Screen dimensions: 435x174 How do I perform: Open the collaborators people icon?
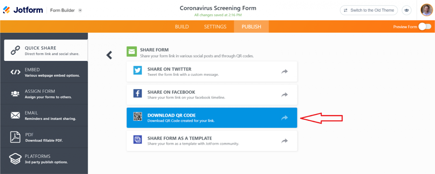(x=407, y=10)
